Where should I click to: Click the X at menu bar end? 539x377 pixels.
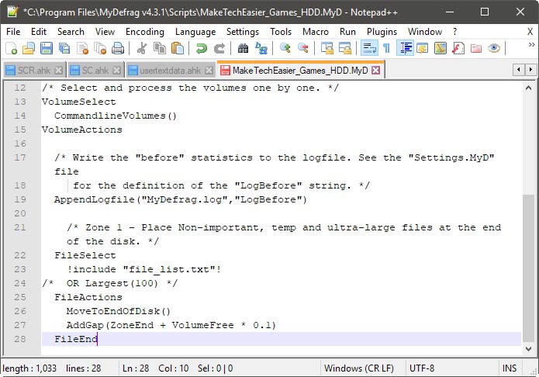click(x=530, y=32)
